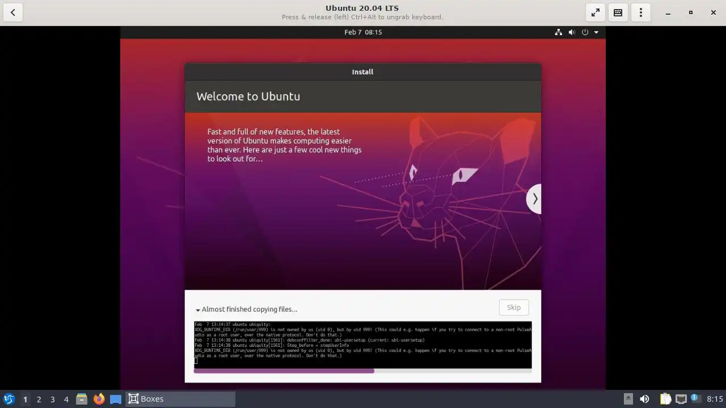Open host volume control in system tray

coord(644,399)
